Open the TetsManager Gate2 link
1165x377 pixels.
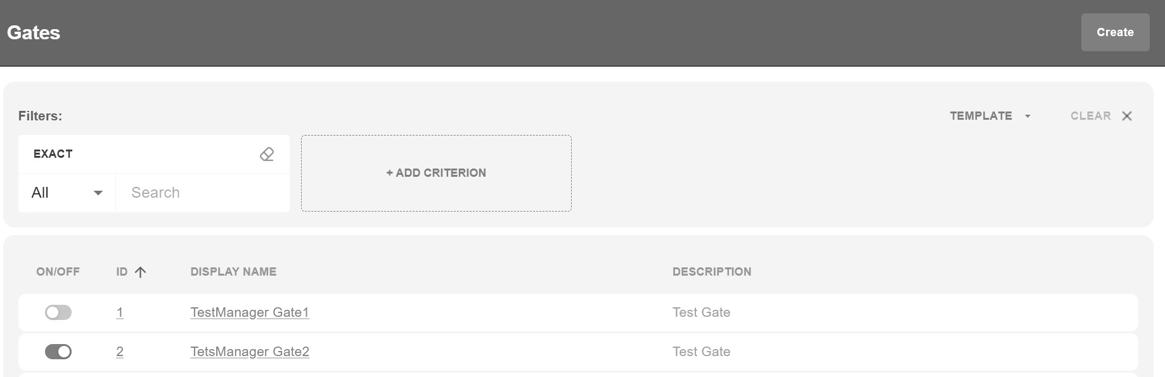[x=249, y=352]
